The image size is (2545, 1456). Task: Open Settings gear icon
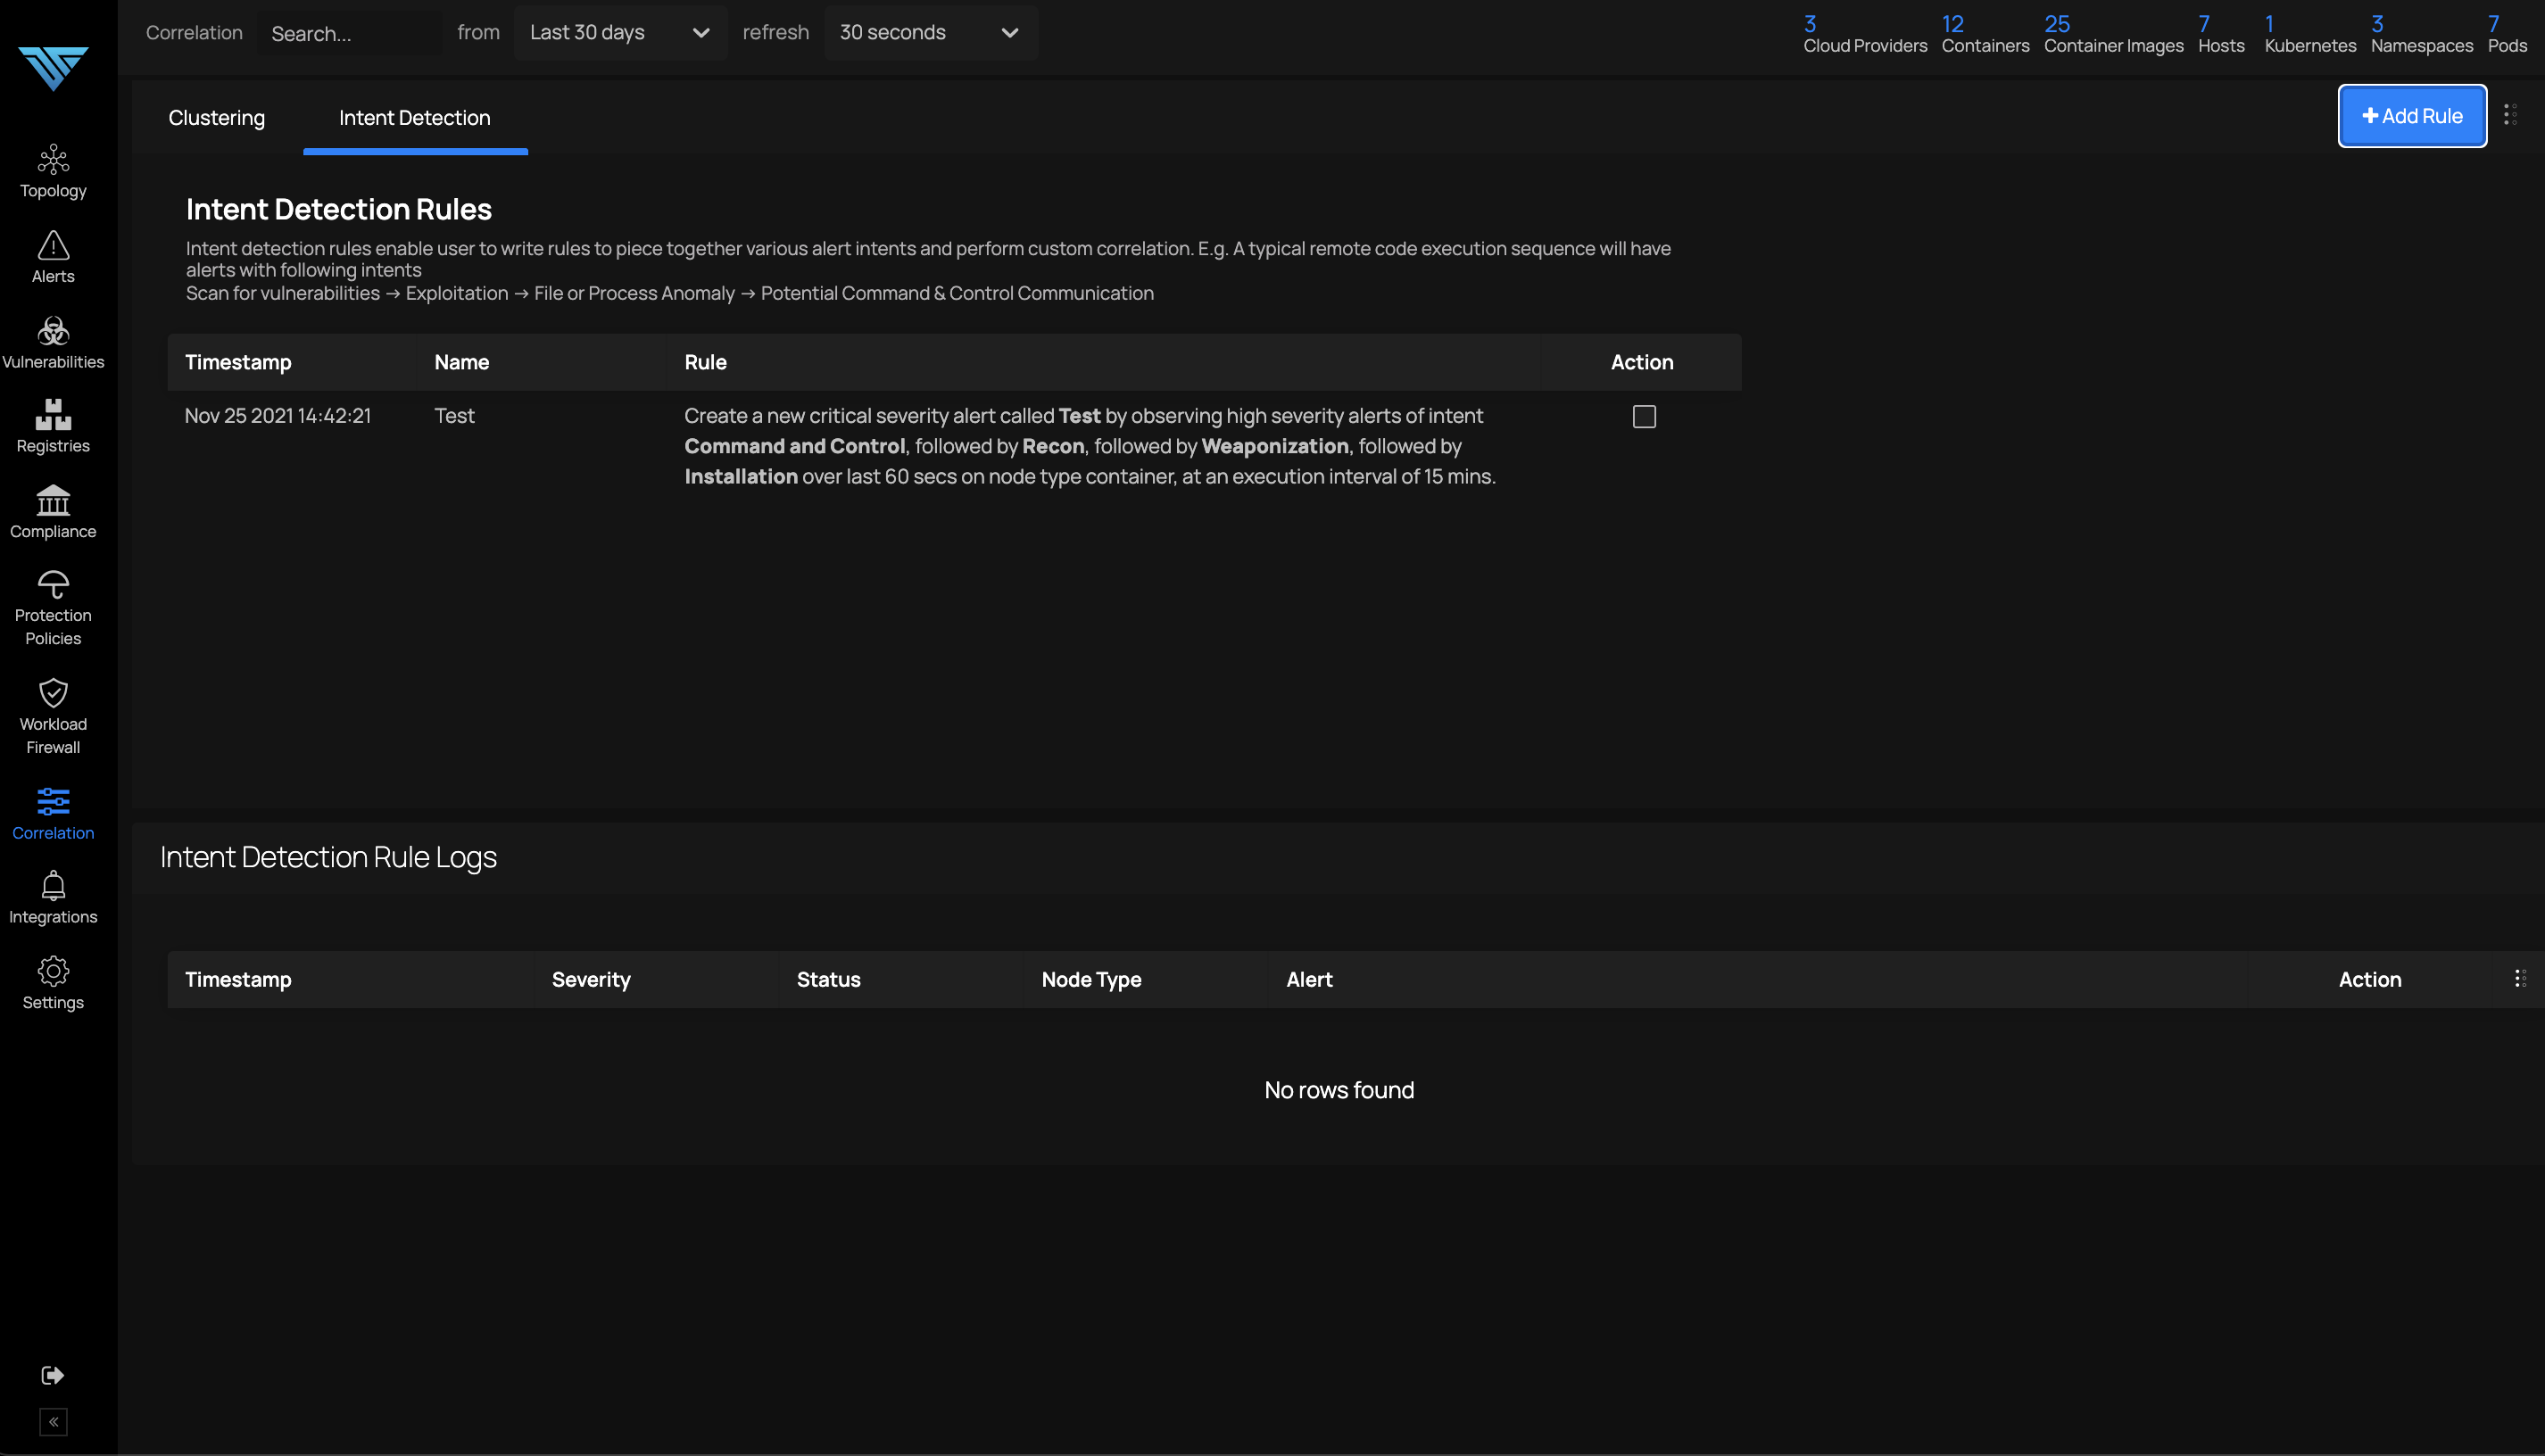click(x=53, y=971)
